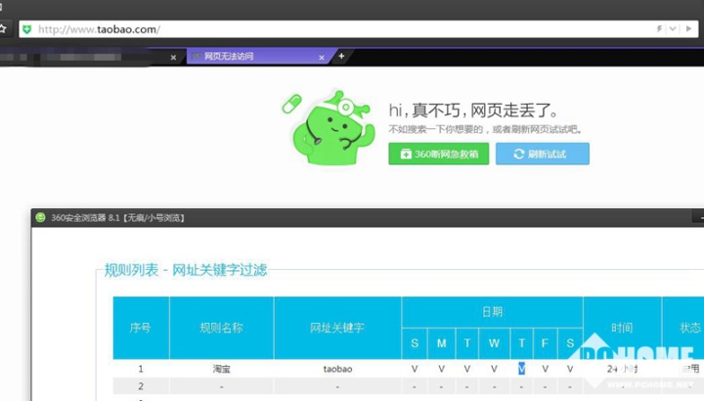The width and height of the screenshot is (704, 401).
Task: Click the favorites star icon
Action: coord(3,29)
